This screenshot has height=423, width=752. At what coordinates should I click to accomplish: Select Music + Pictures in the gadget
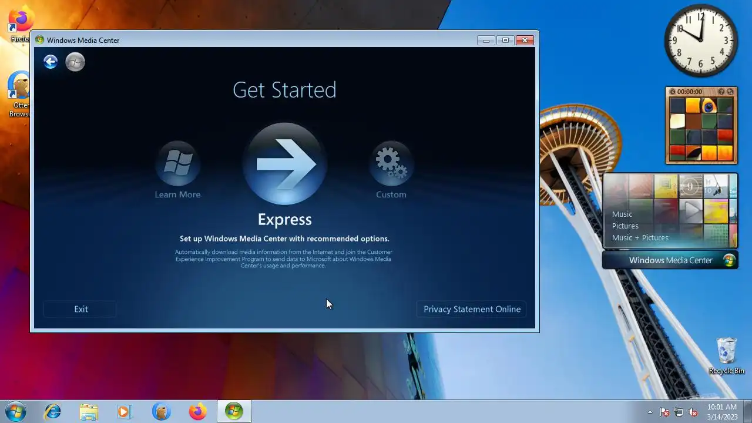tap(640, 237)
